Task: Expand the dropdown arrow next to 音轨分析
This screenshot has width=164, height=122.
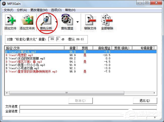Action: pos(56,22)
